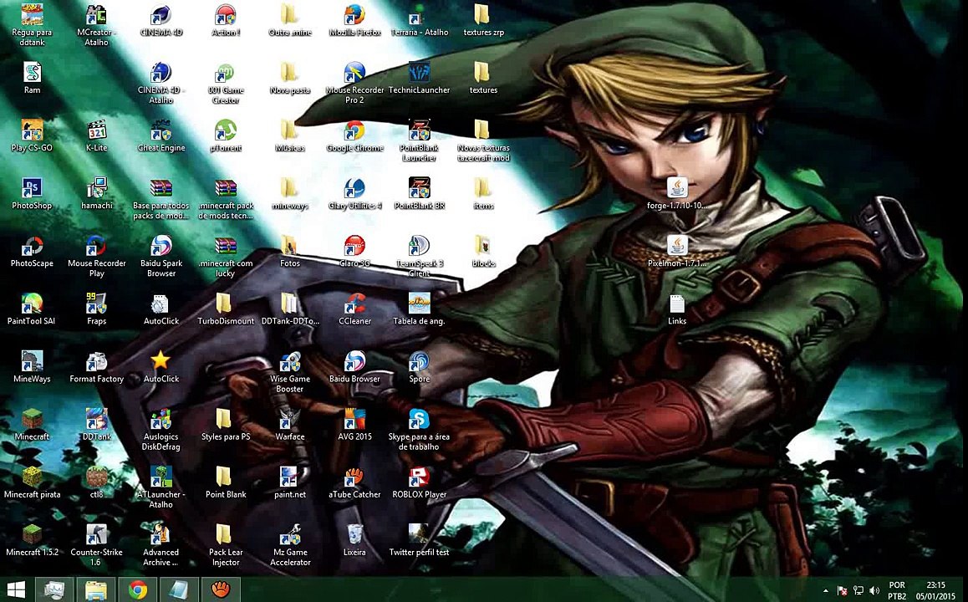This screenshot has height=602, width=968.
Task: Open PaintTool SAI shortcut
Action: tap(32, 304)
